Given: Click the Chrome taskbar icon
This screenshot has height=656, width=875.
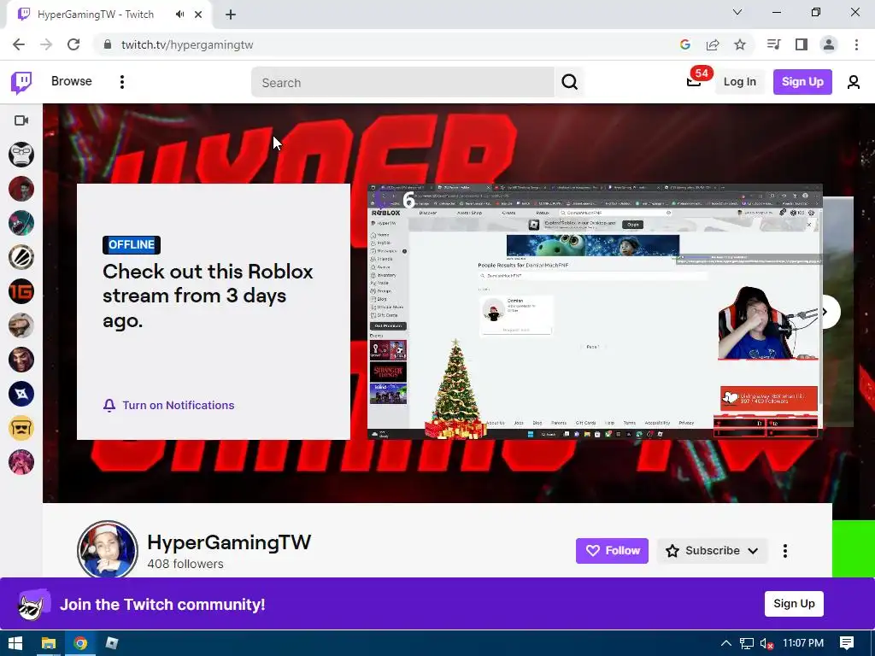Looking at the screenshot, I should 80,643.
